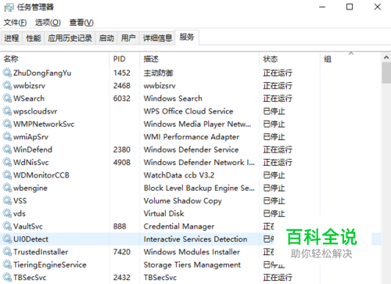Switch to the 启动 tab
Image resolution: width=391 pixels, height=284 pixels.
click(x=106, y=38)
